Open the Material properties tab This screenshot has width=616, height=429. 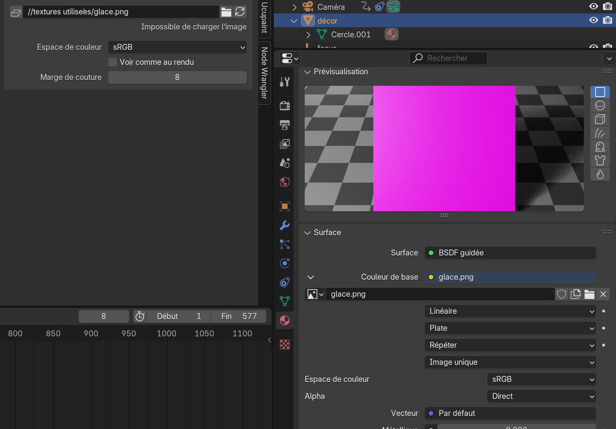[x=284, y=320]
